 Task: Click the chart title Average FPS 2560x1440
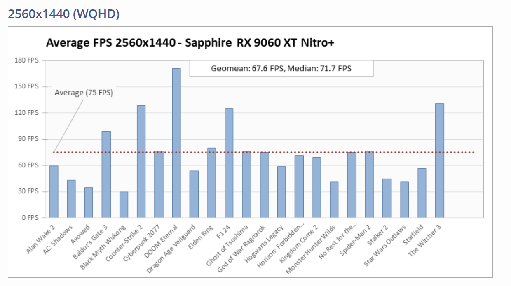pyautogui.click(x=190, y=42)
